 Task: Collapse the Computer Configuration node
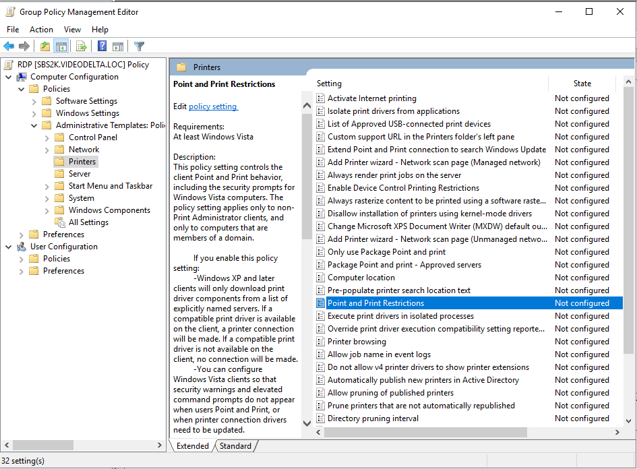pyautogui.click(x=9, y=77)
